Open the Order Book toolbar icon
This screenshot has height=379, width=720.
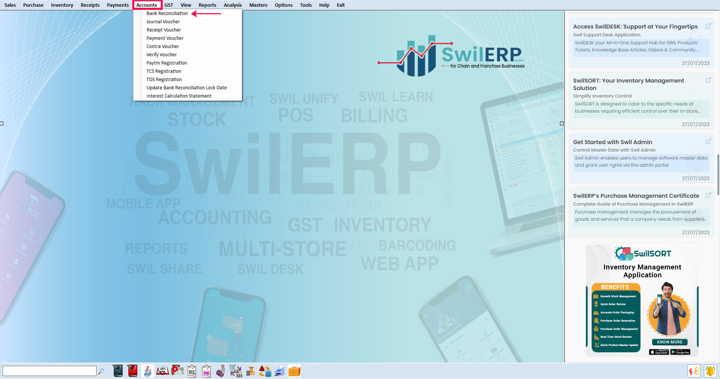[162, 371]
